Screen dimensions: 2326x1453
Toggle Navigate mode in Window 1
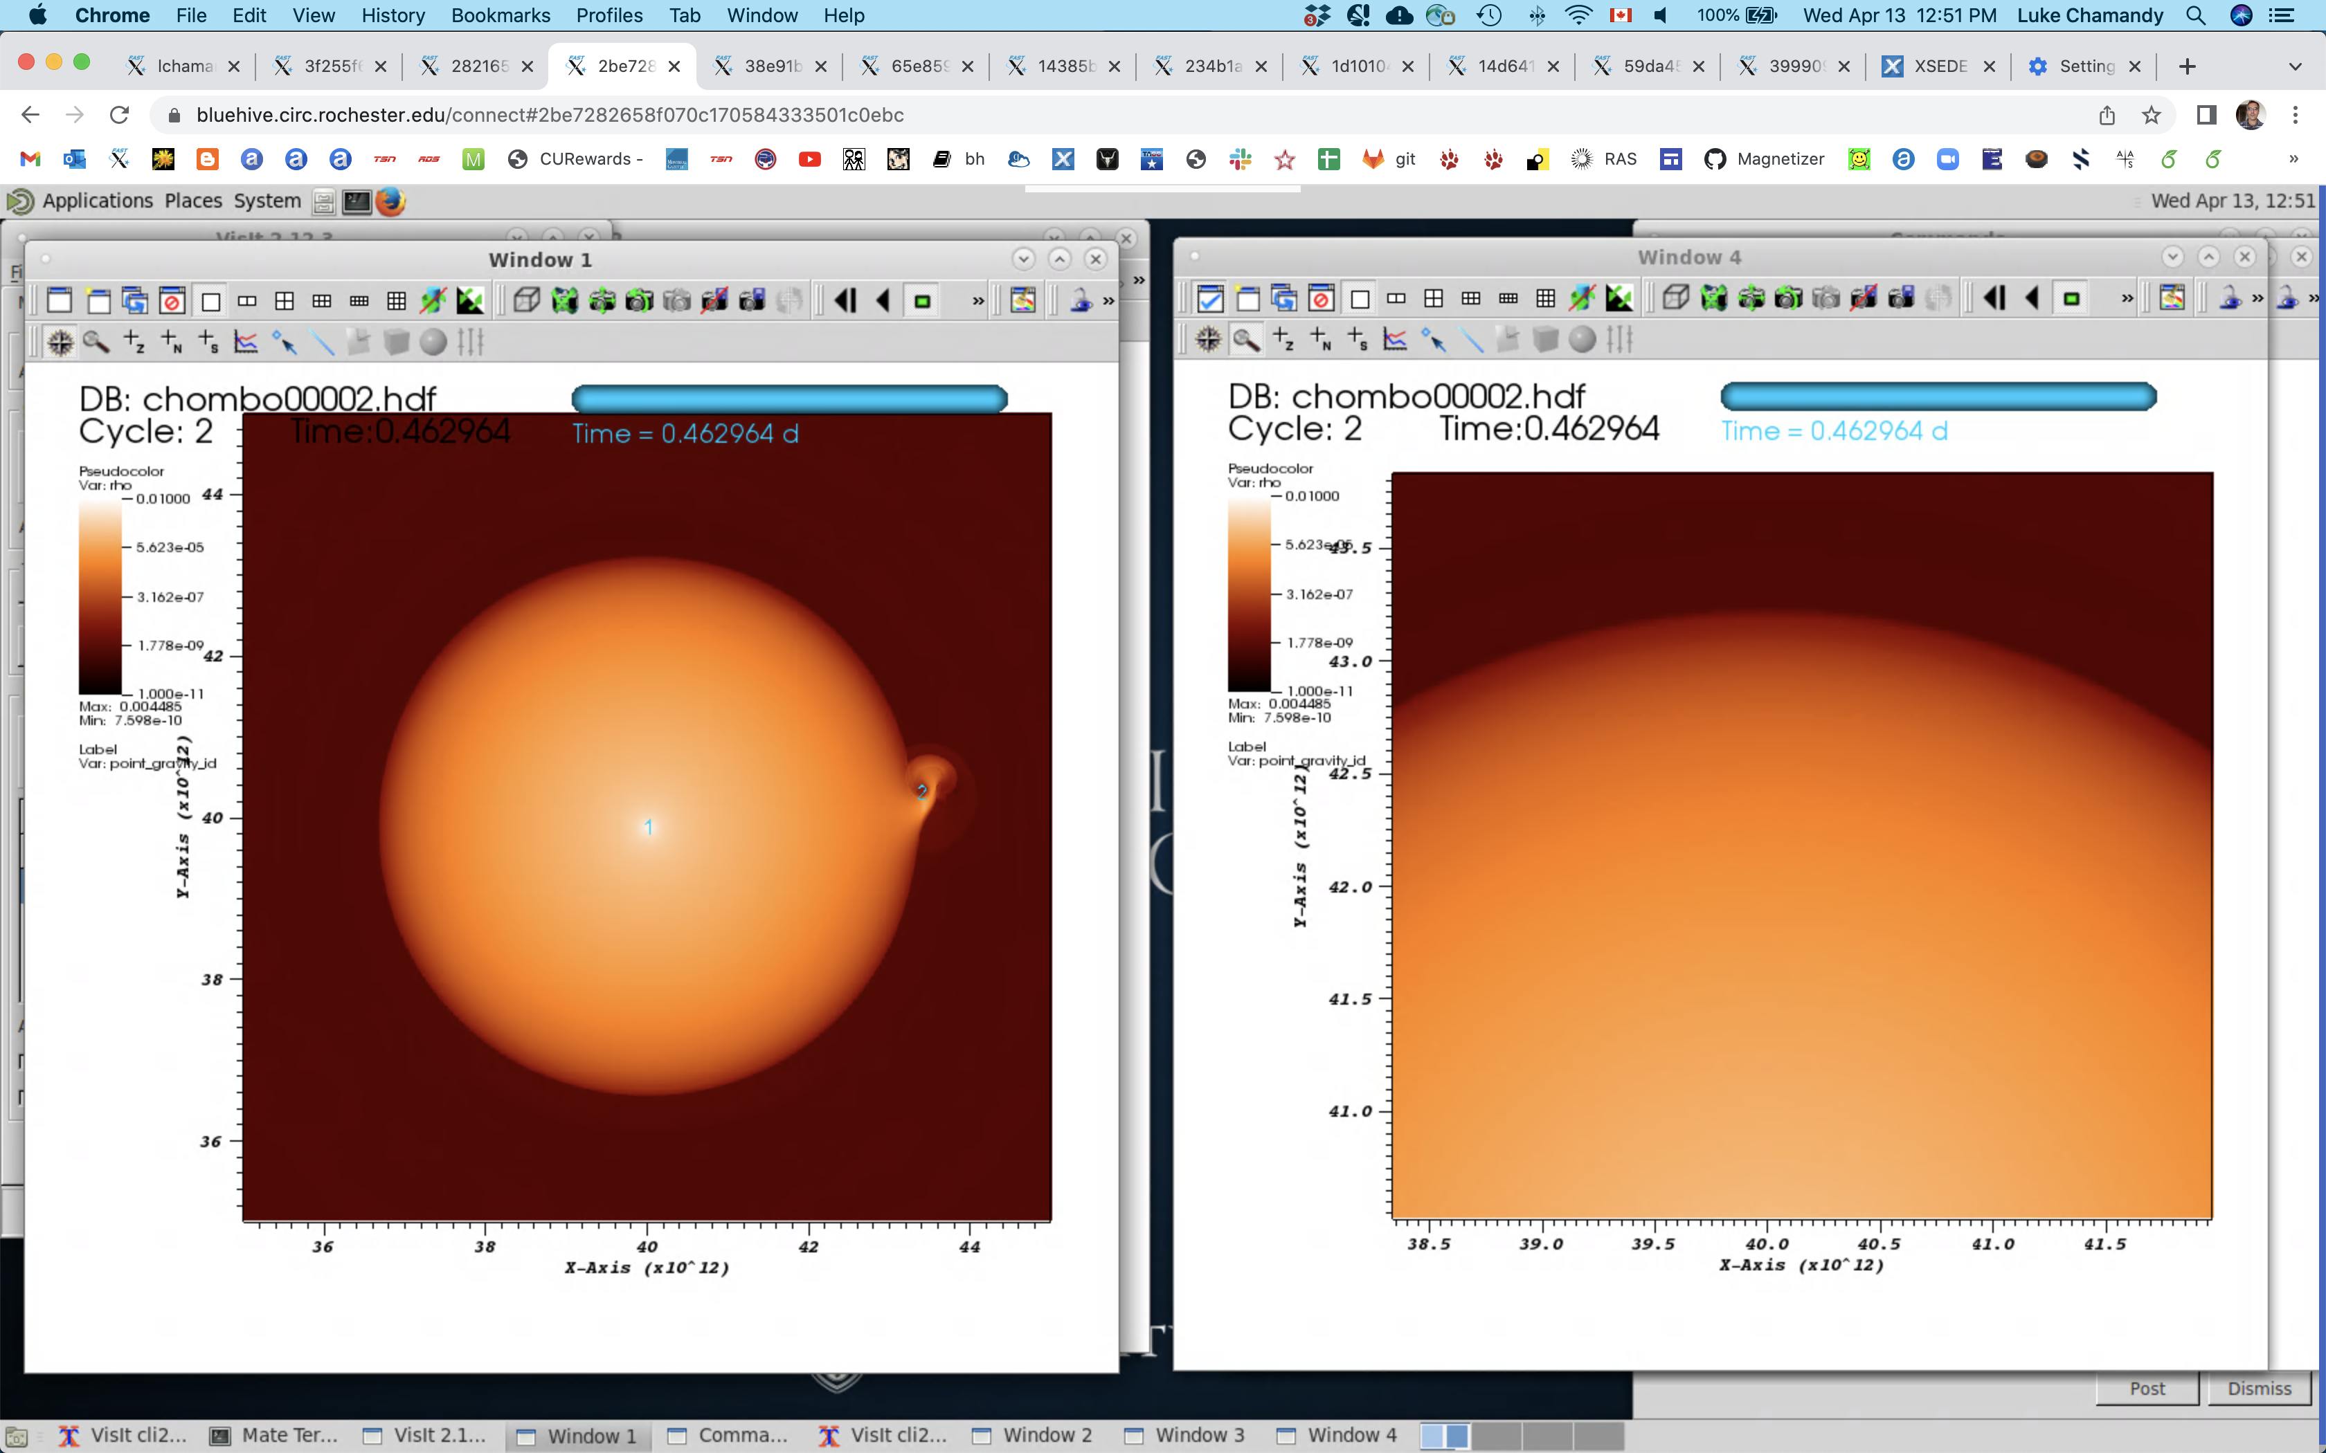tap(60, 341)
